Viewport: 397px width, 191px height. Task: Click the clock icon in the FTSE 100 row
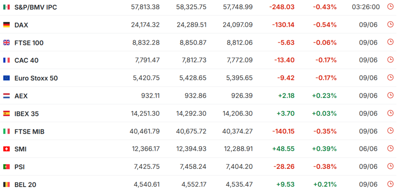pyautogui.click(x=391, y=42)
